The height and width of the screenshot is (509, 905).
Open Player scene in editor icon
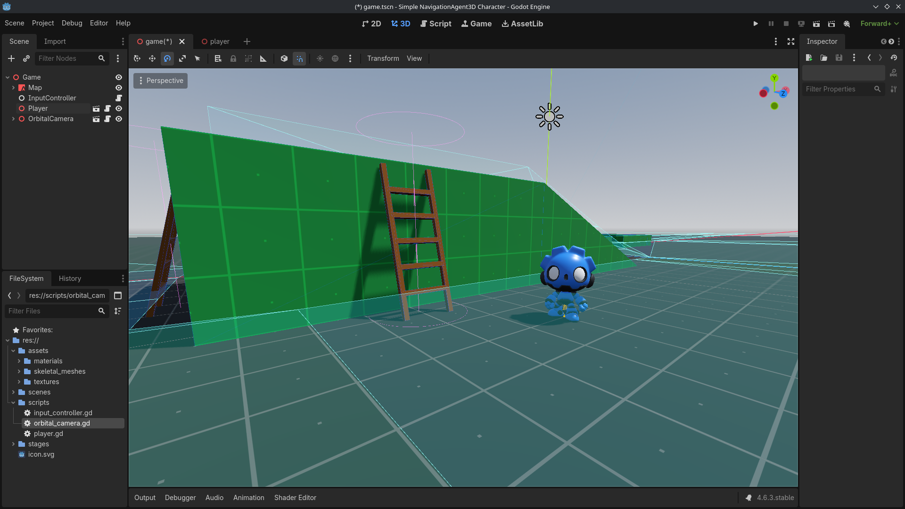tap(96, 108)
